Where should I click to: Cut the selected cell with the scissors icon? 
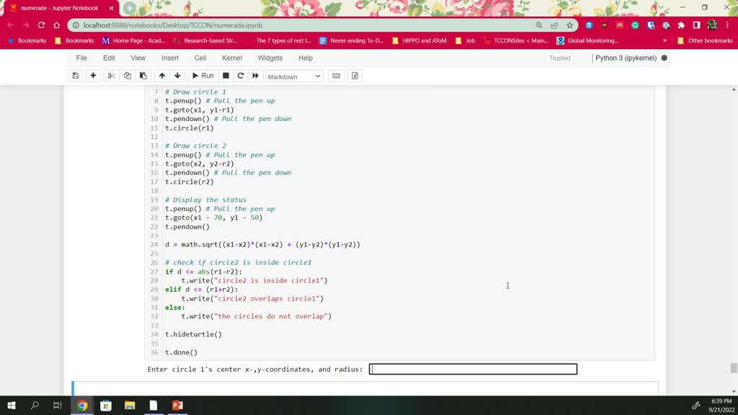112,76
